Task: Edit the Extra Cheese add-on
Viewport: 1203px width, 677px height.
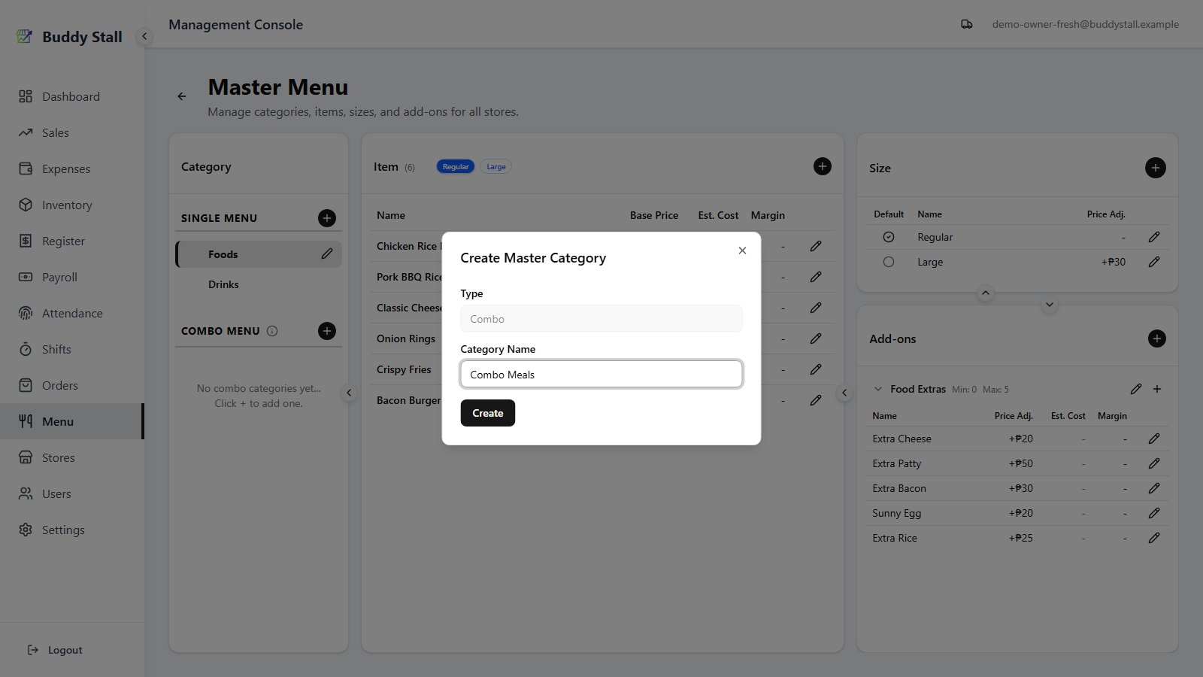Action: coord(1154,439)
